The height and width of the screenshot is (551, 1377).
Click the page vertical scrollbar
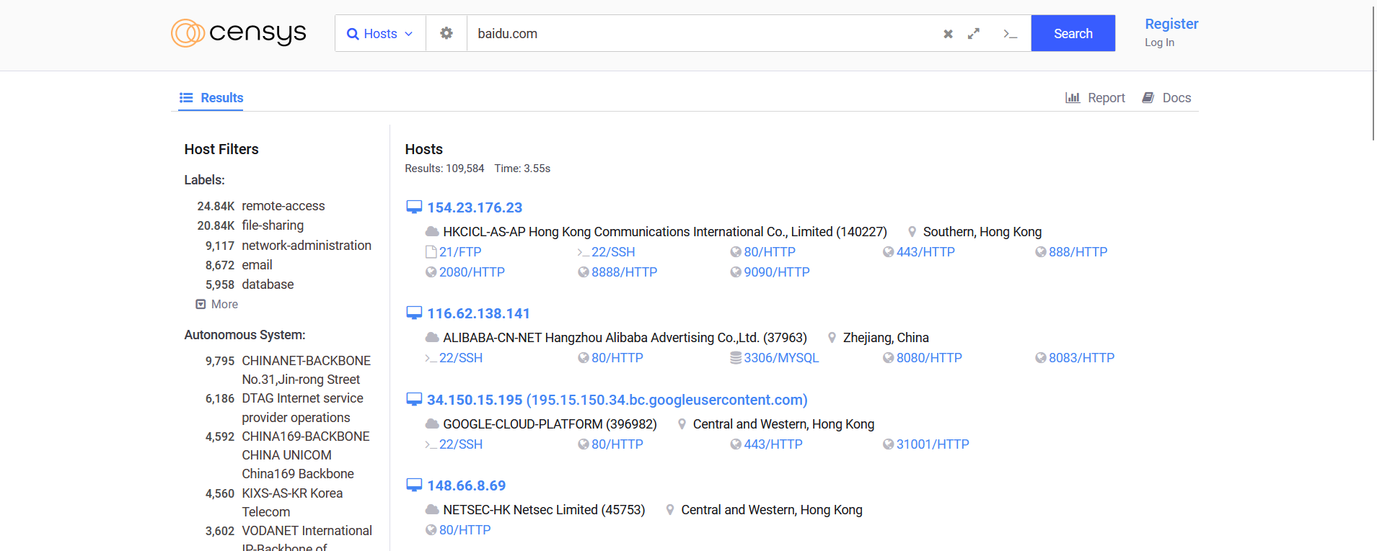point(1373,72)
